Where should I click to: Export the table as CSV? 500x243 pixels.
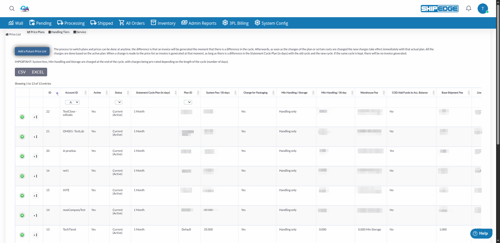tap(22, 72)
